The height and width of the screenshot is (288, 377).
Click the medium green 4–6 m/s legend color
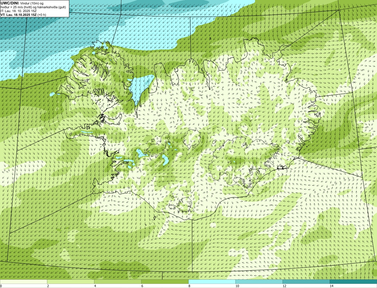point(118,282)
